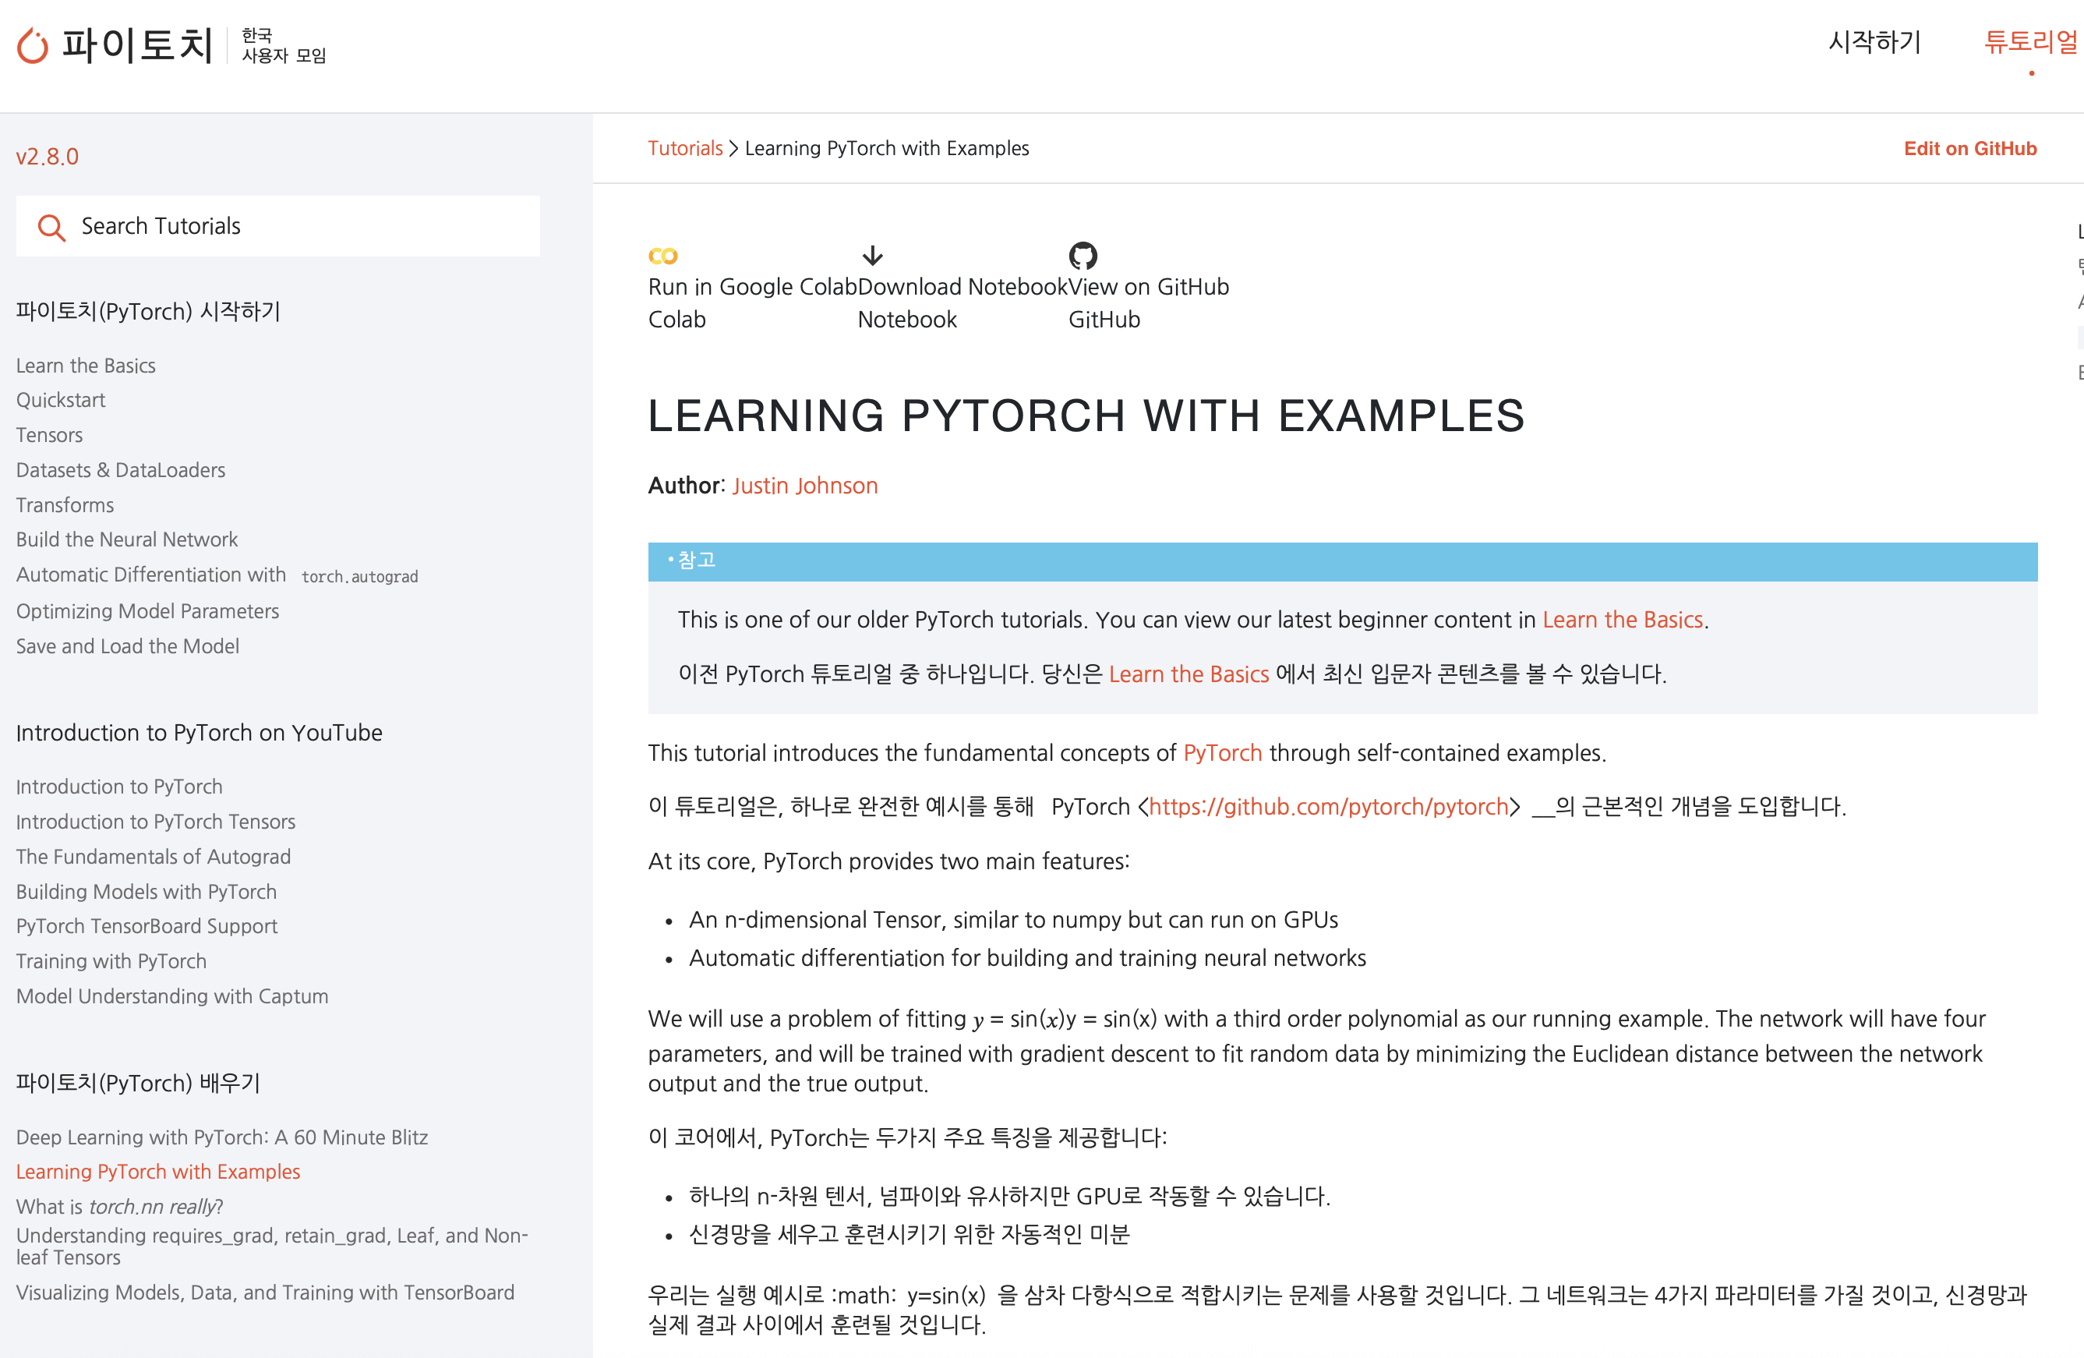
Task: Open the Google Colab icon
Action: (x=663, y=256)
